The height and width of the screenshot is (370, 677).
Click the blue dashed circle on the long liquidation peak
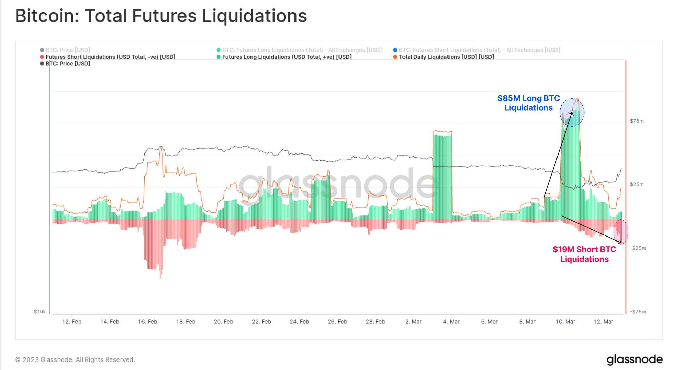pos(572,112)
